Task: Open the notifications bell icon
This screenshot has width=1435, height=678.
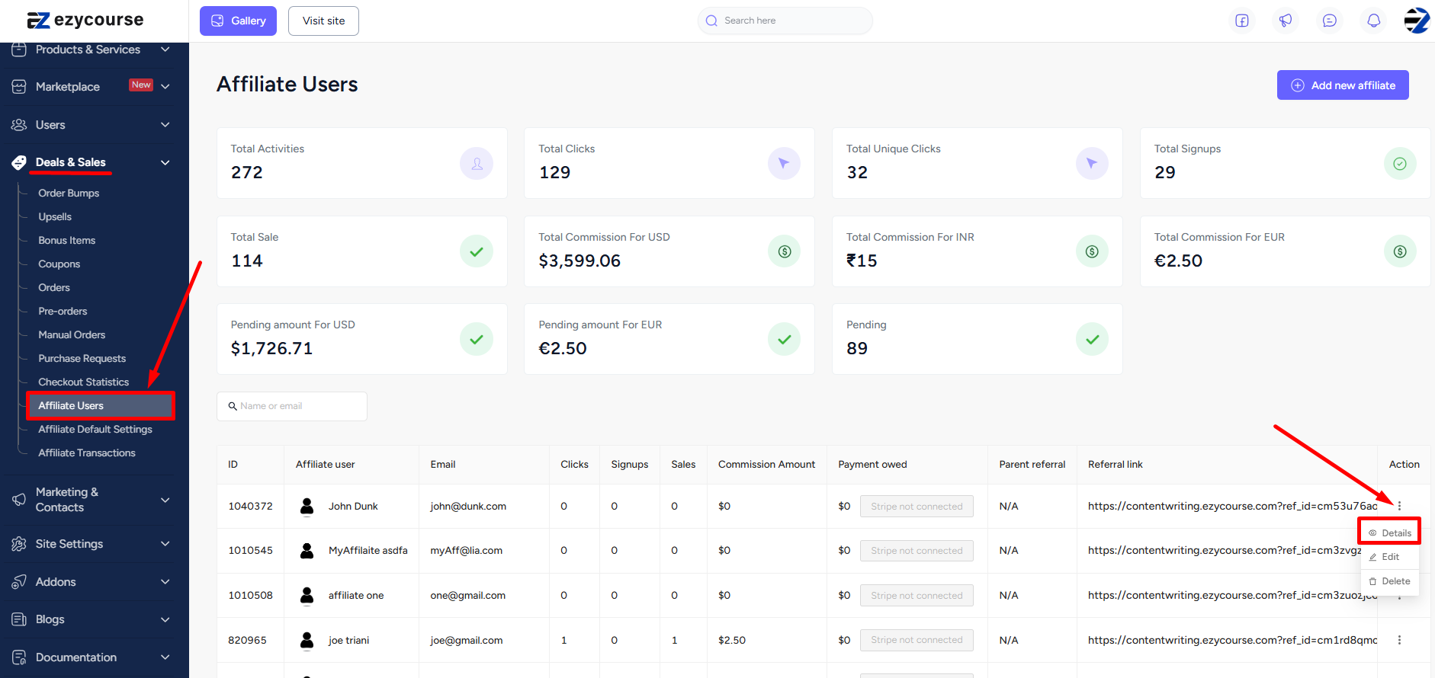Action: pos(1374,21)
